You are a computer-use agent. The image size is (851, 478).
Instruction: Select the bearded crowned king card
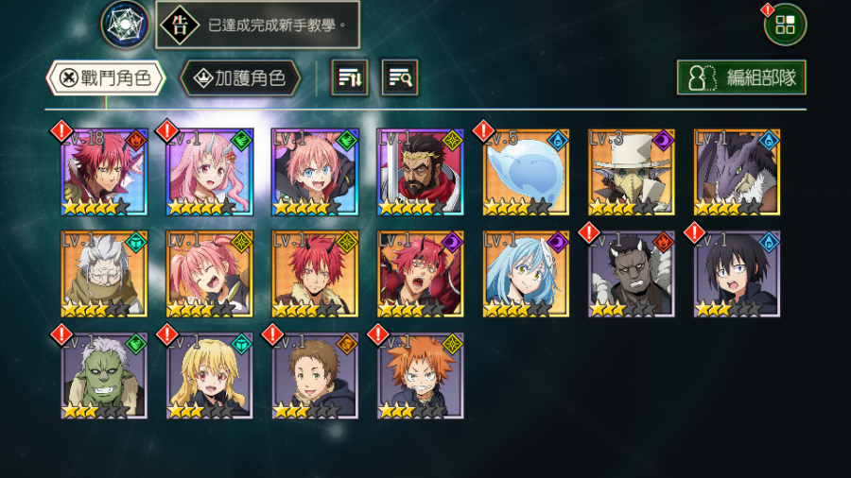420,172
